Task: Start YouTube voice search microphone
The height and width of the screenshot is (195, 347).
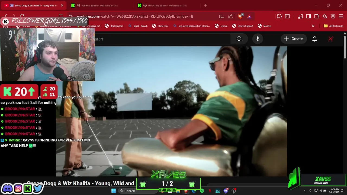Action: (258, 39)
